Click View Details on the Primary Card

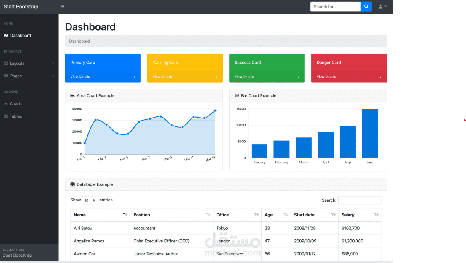(80, 76)
